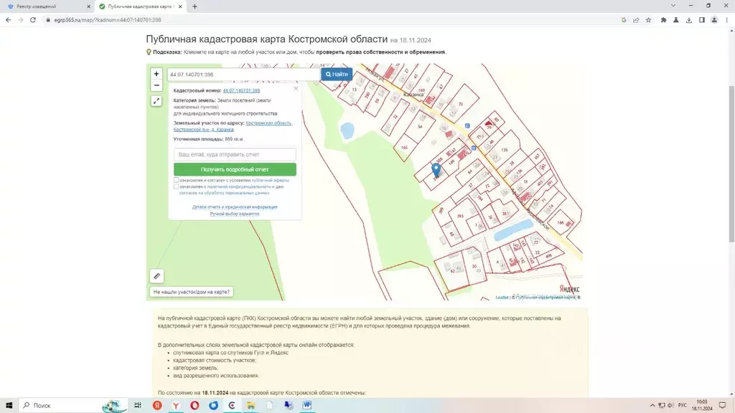Switch to Публичная кадастровая карта tab

click(x=139, y=6)
